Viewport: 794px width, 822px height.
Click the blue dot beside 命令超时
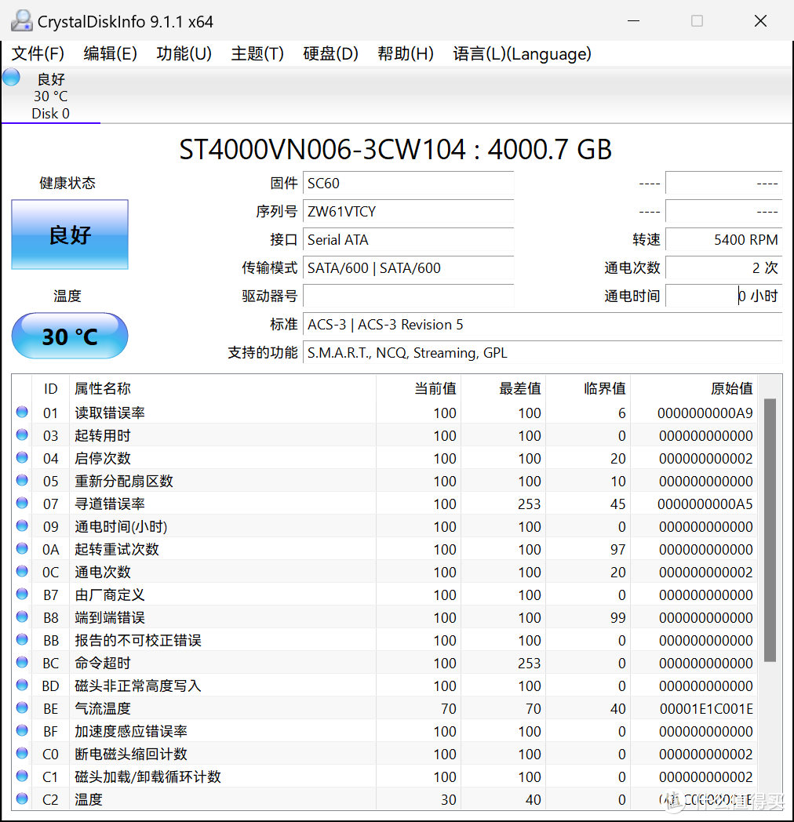(21, 661)
